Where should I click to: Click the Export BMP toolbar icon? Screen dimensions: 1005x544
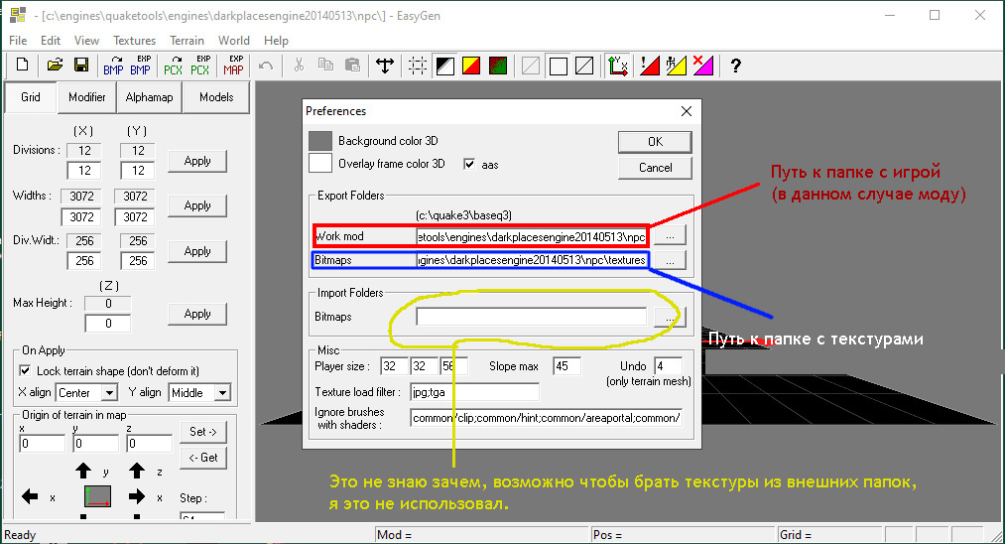tap(140, 65)
